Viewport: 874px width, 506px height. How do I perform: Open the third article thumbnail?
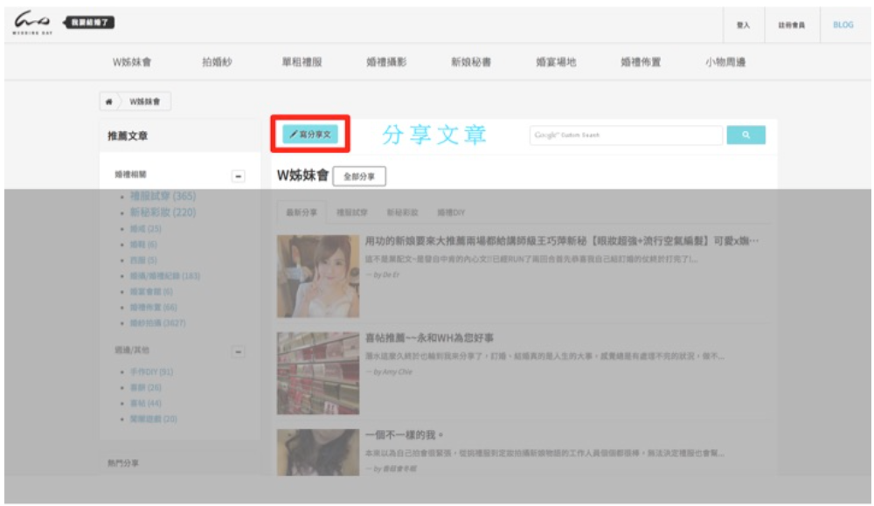(x=318, y=452)
